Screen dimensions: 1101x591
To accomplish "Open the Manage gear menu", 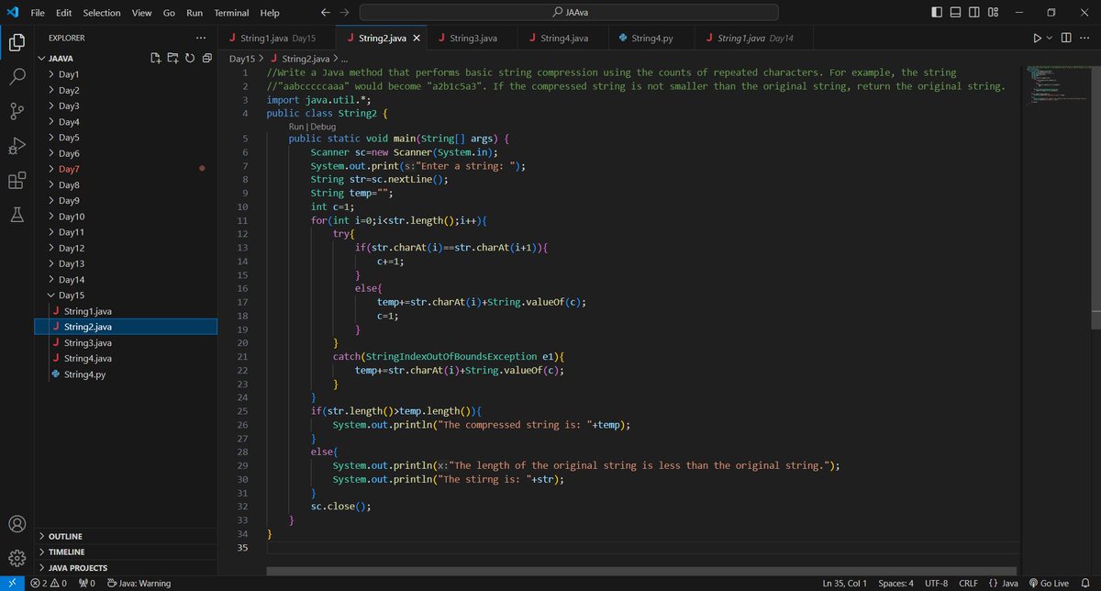I will [17, 557].
